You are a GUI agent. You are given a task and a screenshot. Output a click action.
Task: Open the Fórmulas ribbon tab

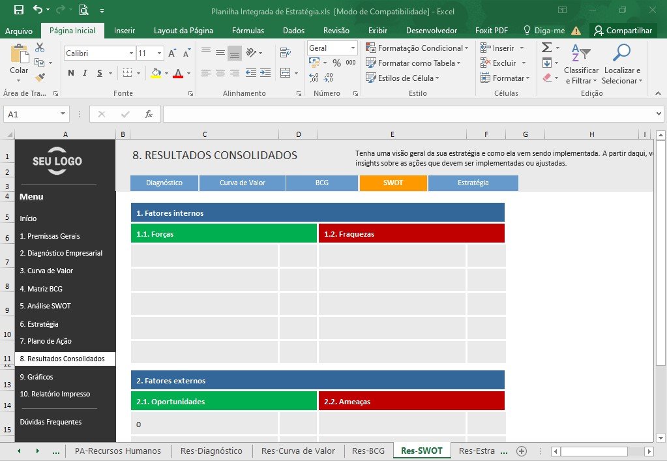click(248, 30)
